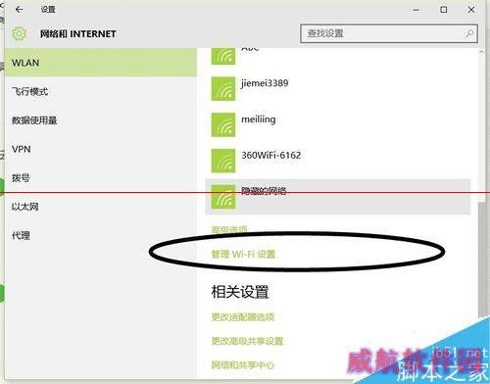Click the back arrow in the title bar
The width and height of the screenshot is (490, 384).
click(19, 10)
